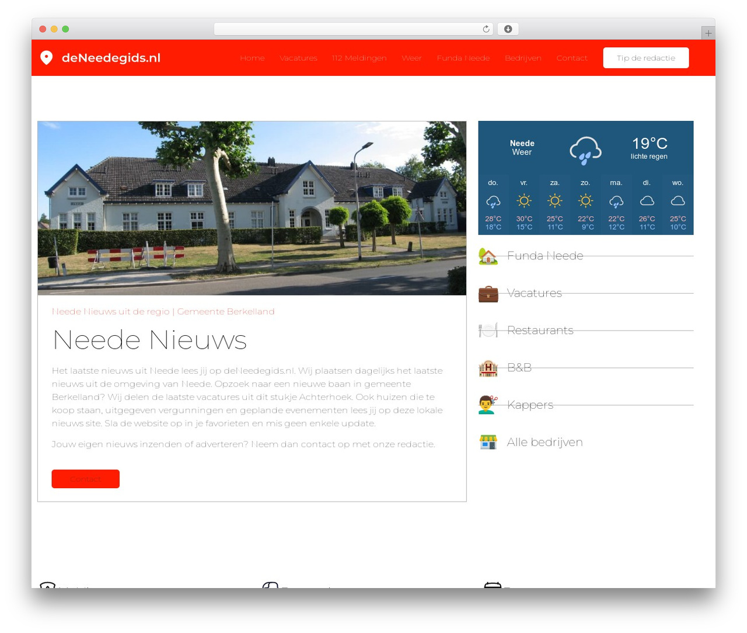This screenshot has height=633, width=747.
Task: Click the red category line above Neede Nieuws
Action: point(163,312)
